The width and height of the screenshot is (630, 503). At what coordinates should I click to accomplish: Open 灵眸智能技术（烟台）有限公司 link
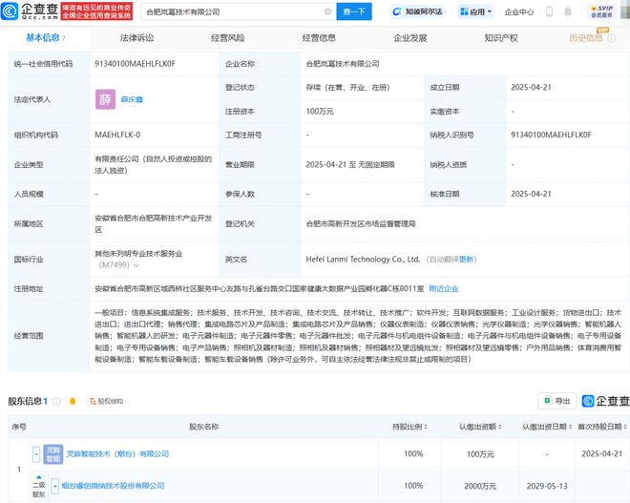[x=117, y=454]
